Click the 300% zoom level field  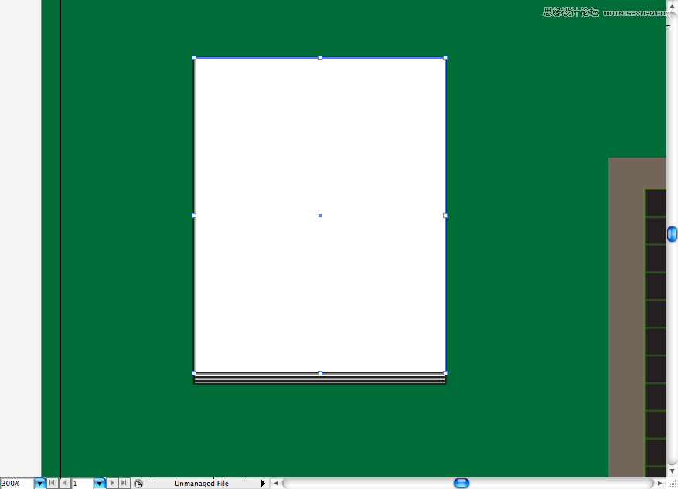click(17, 484)
